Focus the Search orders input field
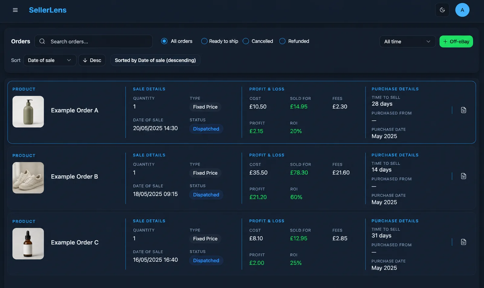Image resolution: width=484 pixels, height=288 pixels. click(x=93, y=41)
